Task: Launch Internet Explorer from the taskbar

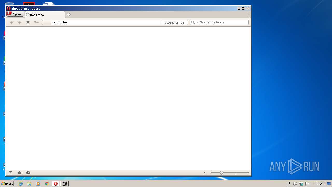Action: (20, 184)
